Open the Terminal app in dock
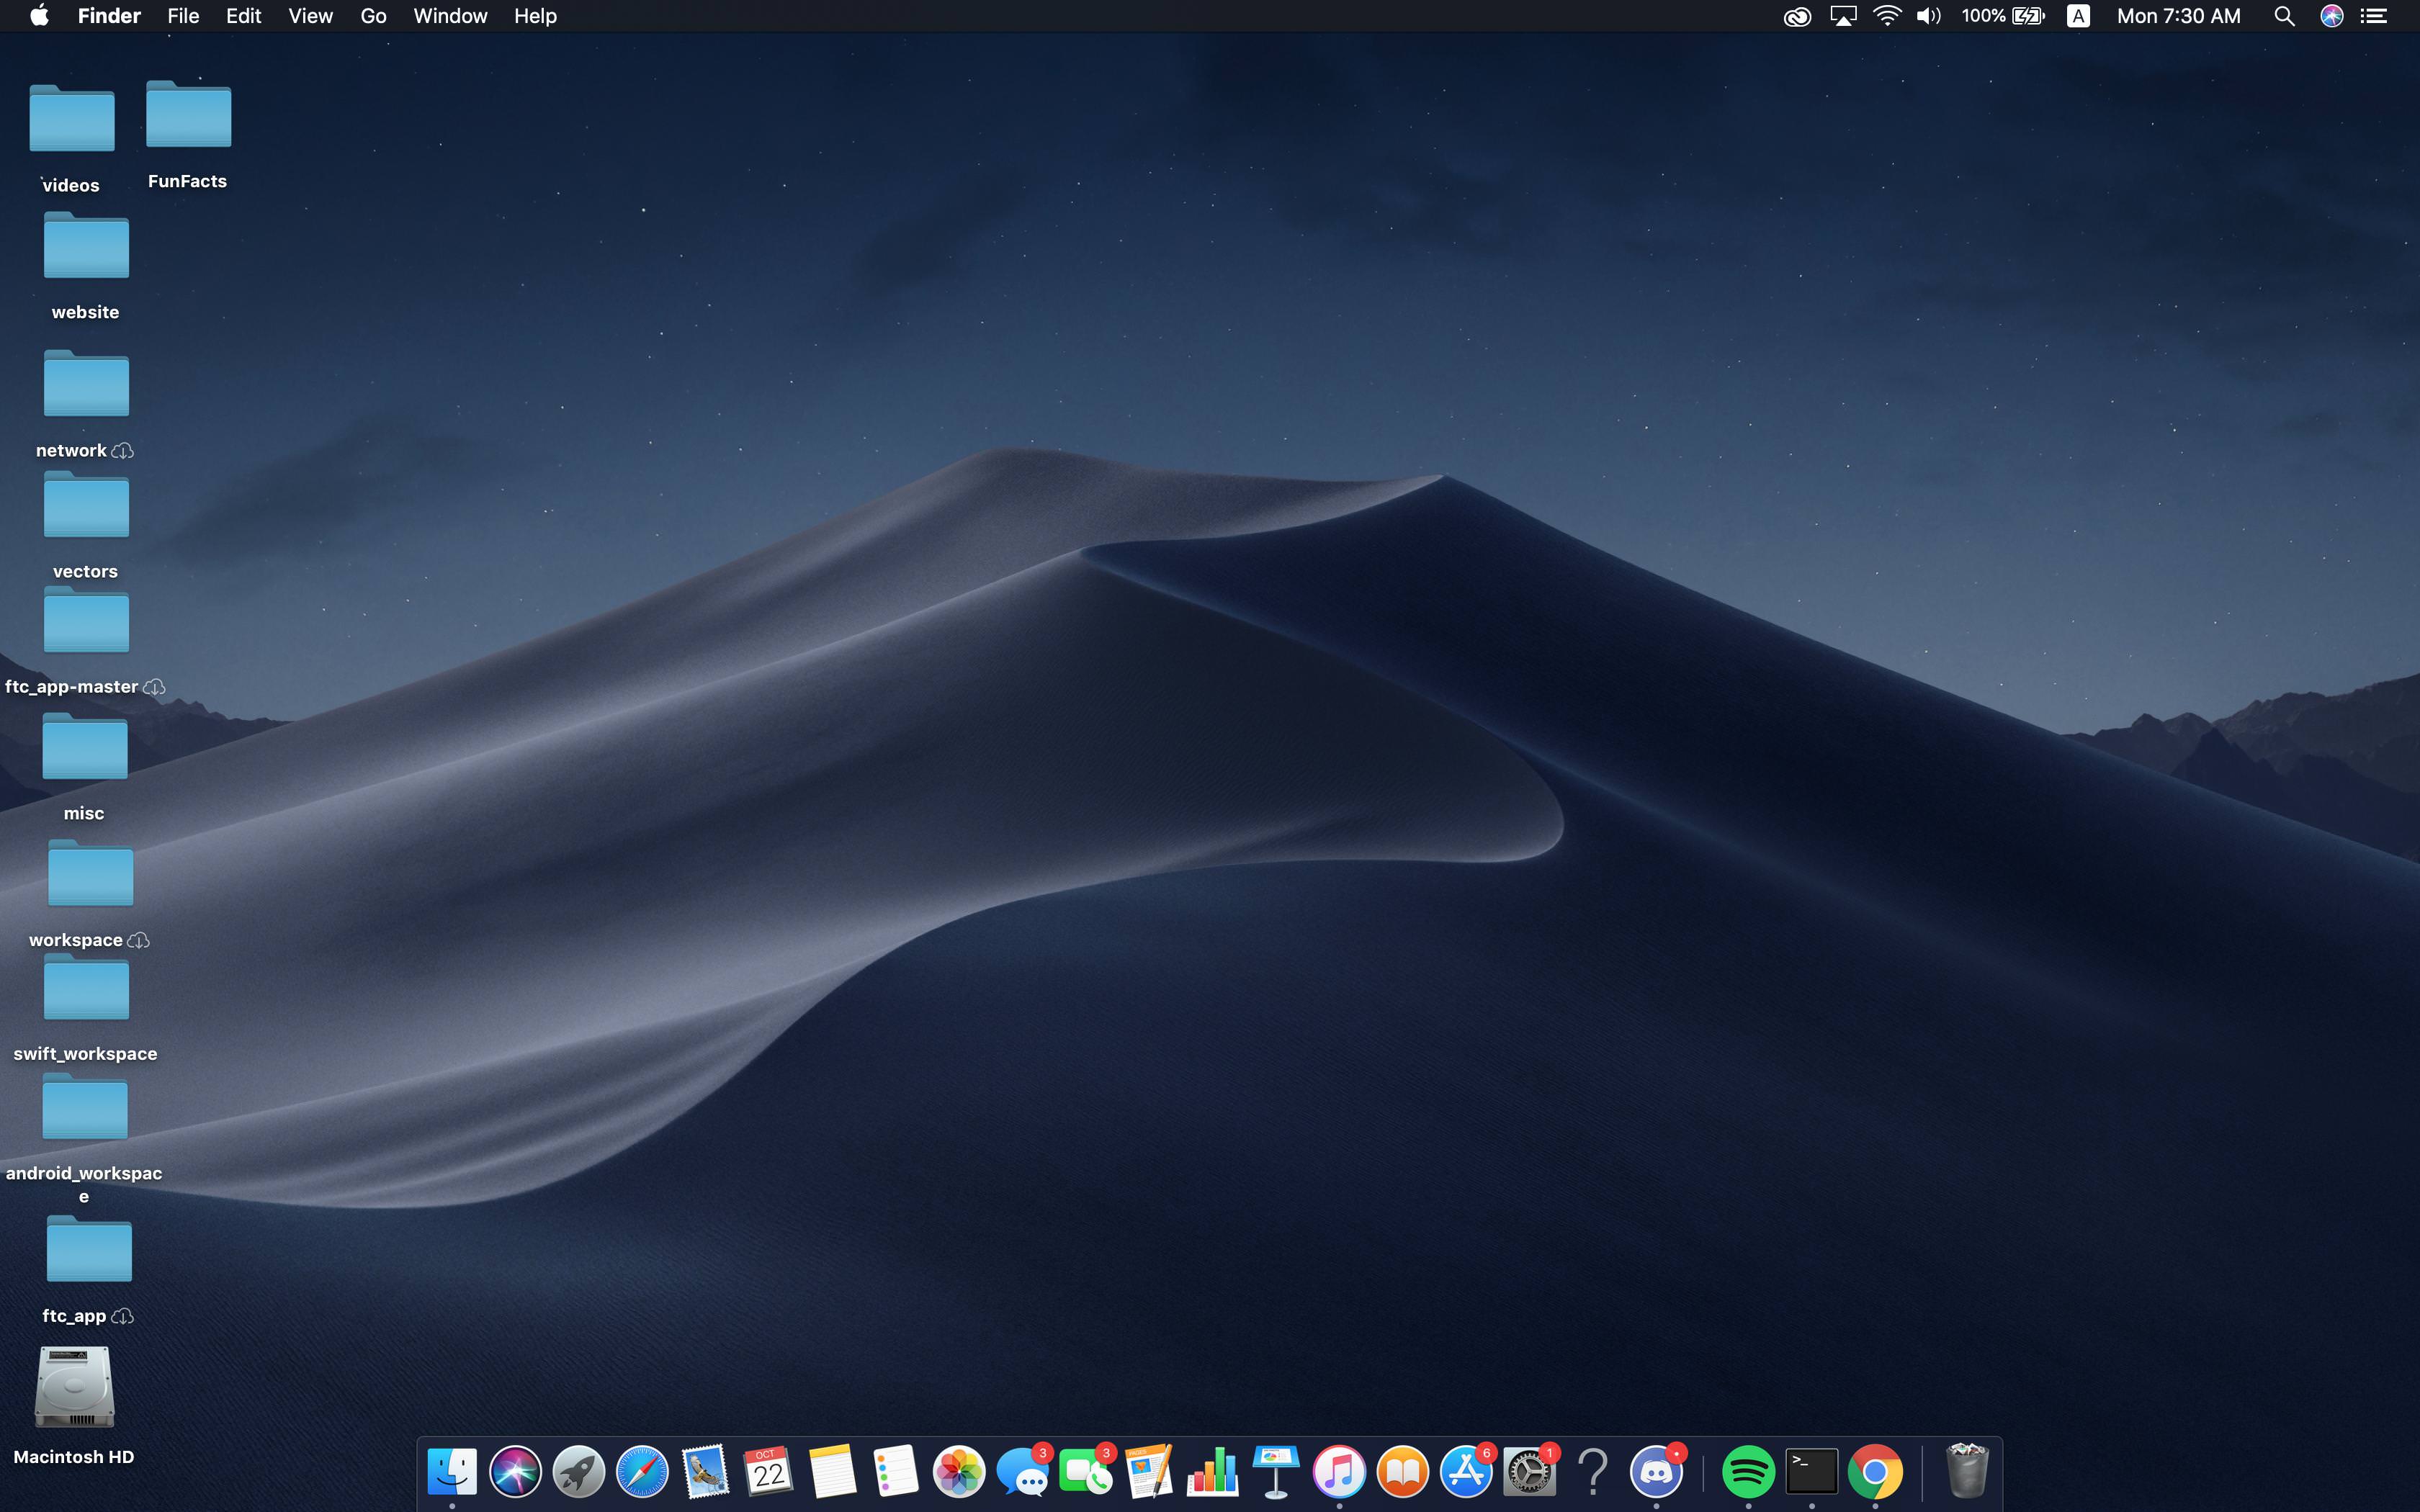Viewport: 2420px width, 1512px height. [x=1811, y=1471]
